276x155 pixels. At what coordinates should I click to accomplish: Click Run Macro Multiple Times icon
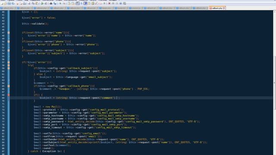click(121, 3)
